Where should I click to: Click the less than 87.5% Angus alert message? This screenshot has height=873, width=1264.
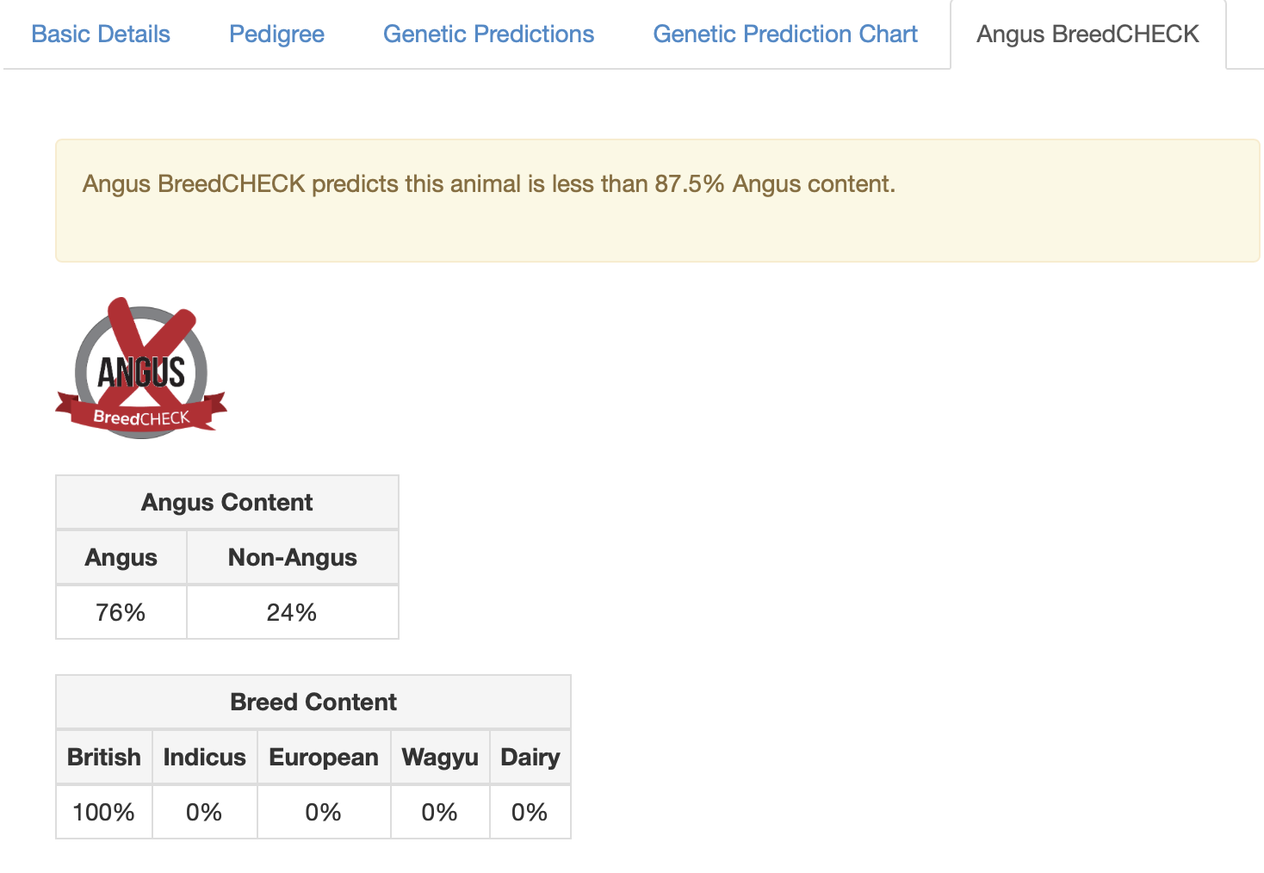click(x=488, y=184)
